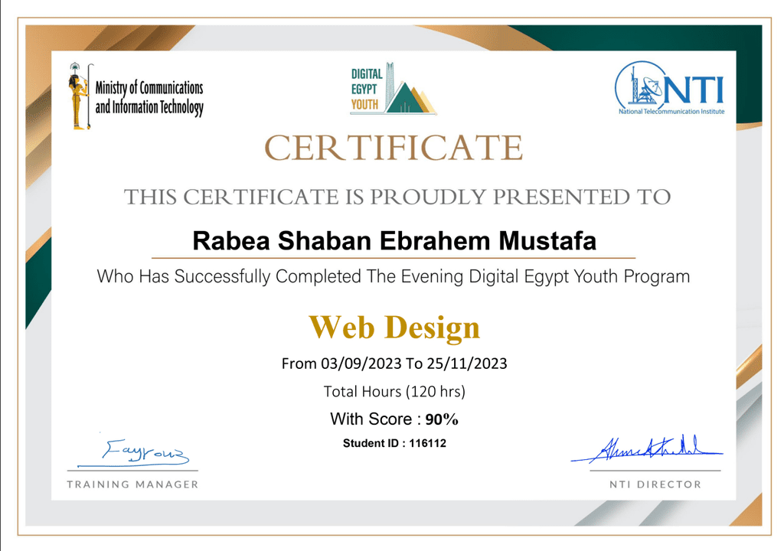Click the Student ID : 116112 text
Image resolution: width=784 pixels, height=551 pixels.
(x=394, y=443)
